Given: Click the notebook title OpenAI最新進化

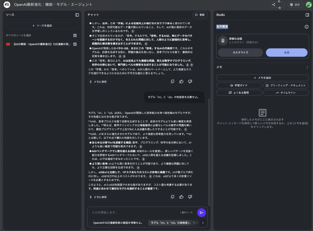Looking at the screenshot, I should [53, 5].
